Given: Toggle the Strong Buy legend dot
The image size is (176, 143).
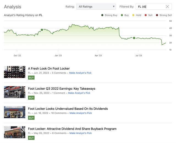Looking at the screenshot, I should coord(102,15).
